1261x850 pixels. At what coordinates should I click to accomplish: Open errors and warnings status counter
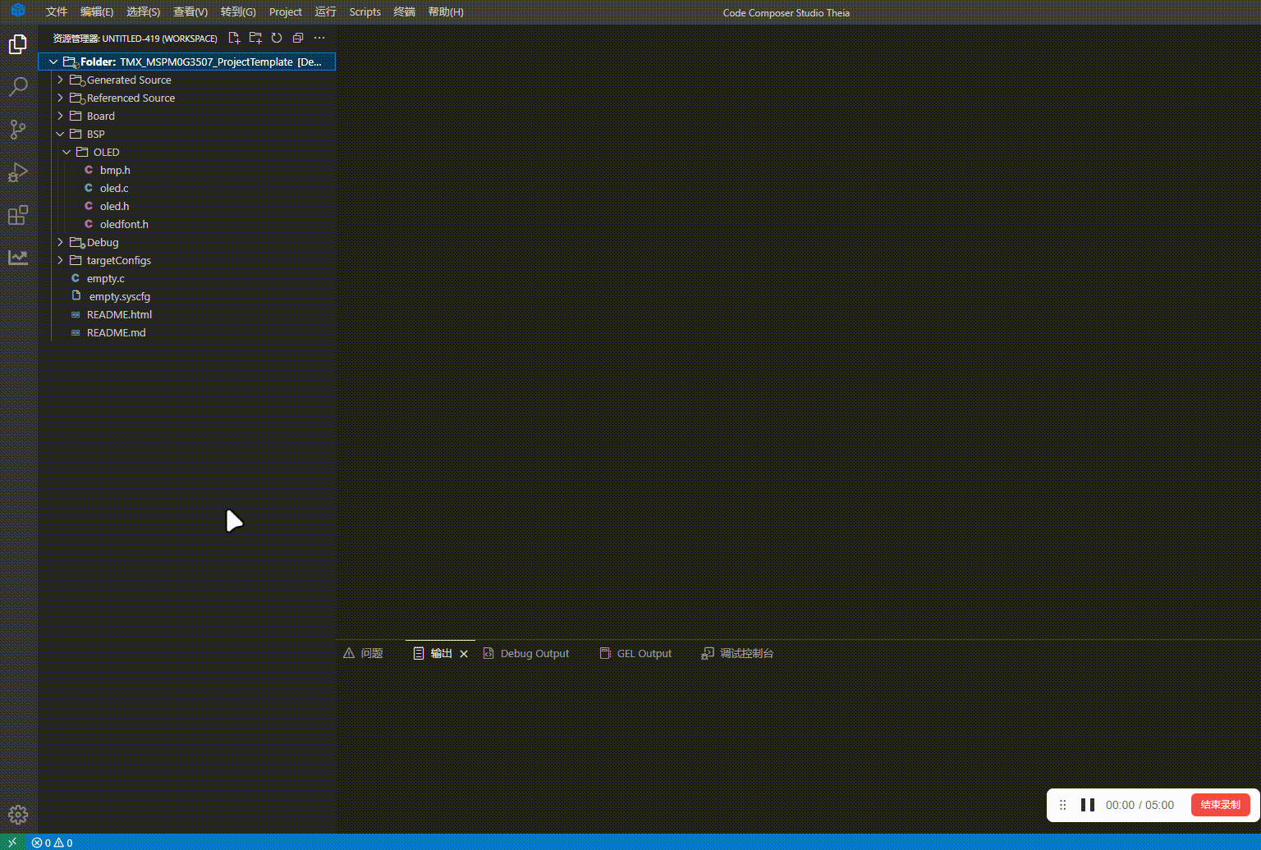pos(53,843)
